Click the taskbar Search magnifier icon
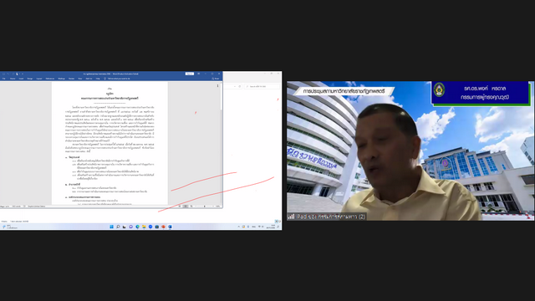The height and width of the screenshot is (301, 535). point(118,227)
